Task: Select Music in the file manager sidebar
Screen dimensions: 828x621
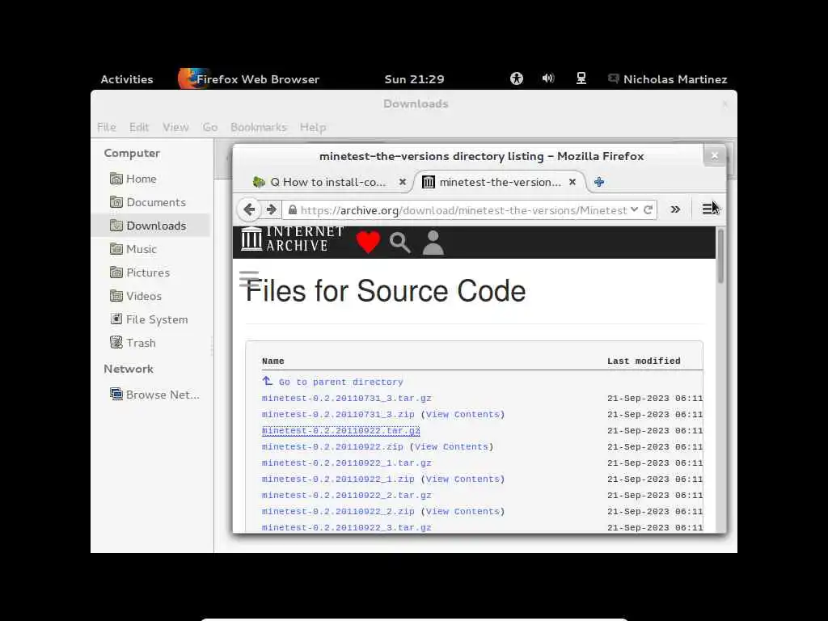Action: point(151,249)
